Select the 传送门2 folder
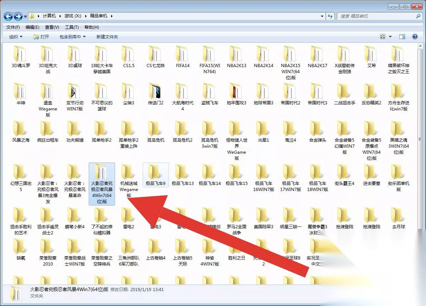This screenshot has width=426, height=306. point(156,94)
